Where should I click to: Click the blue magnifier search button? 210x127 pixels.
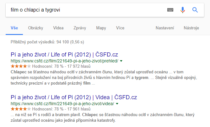point(195,10)
